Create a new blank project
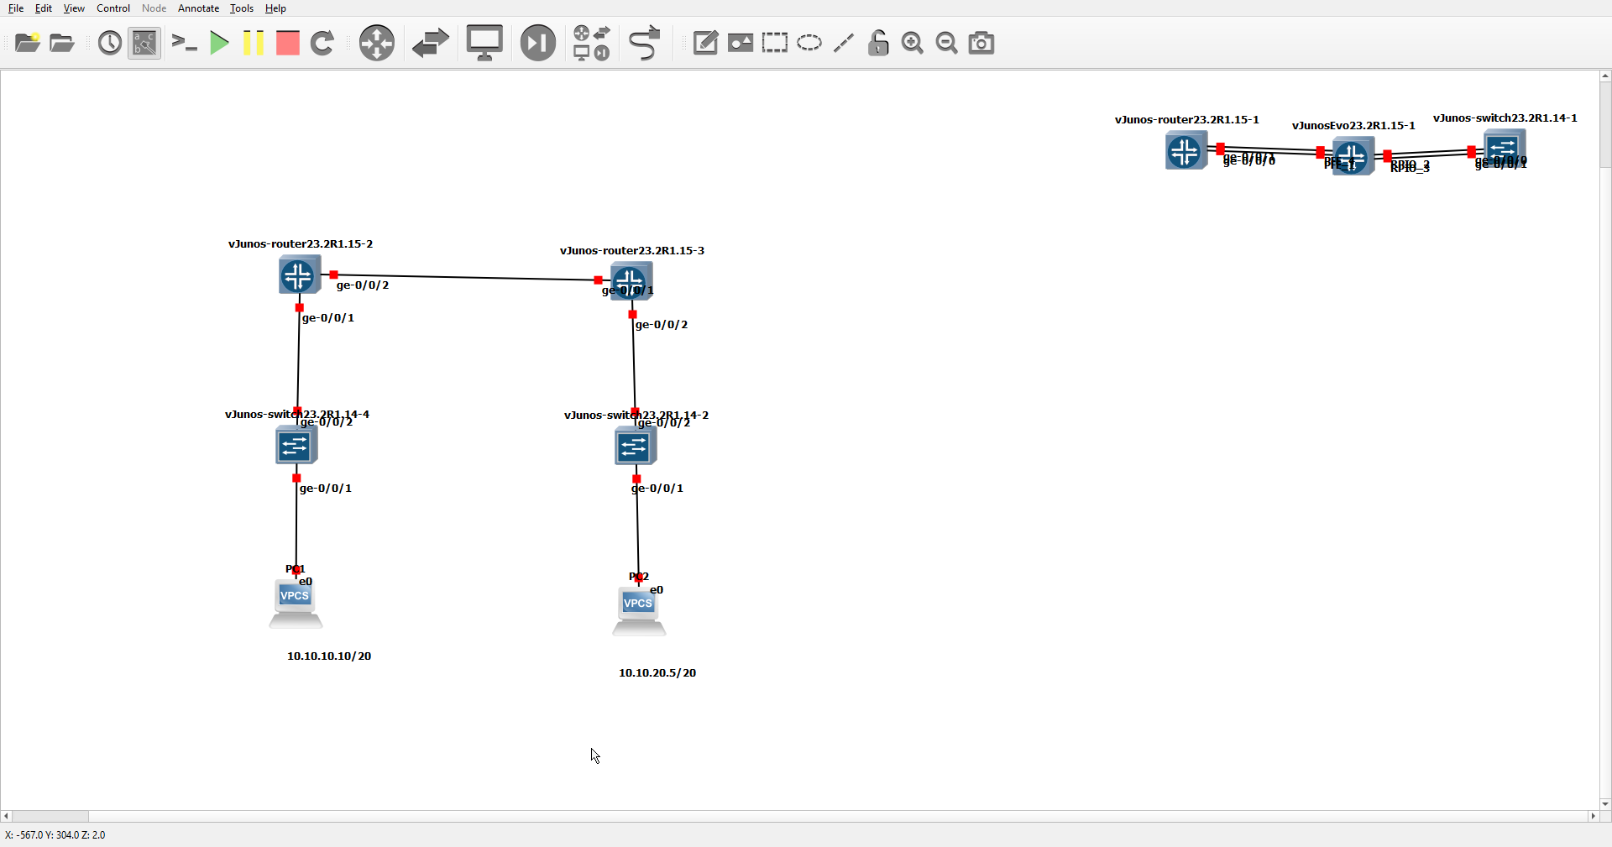Image resolution: width=1612 pixels, height=847 pixels. tap(26, 43)
